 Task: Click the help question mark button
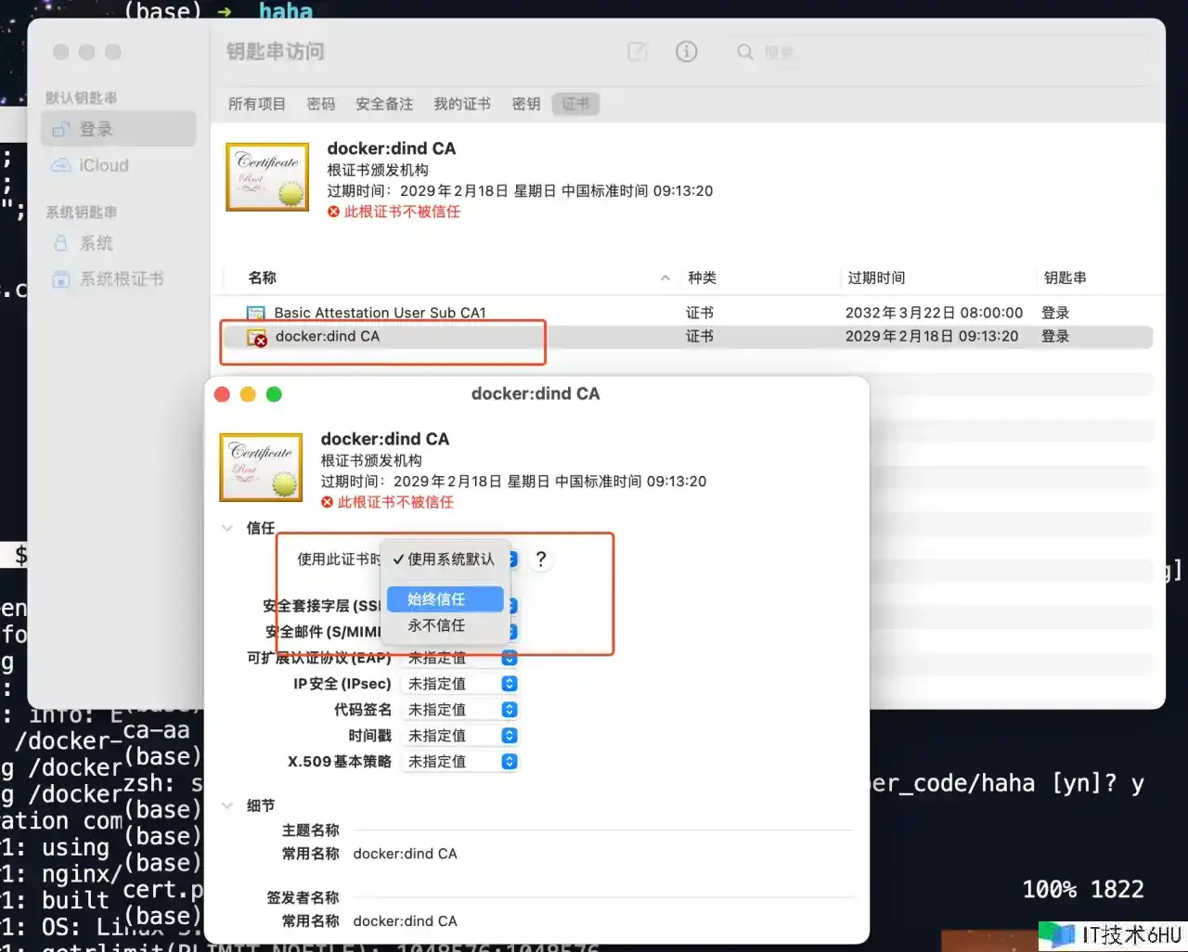tap(540, 560)
